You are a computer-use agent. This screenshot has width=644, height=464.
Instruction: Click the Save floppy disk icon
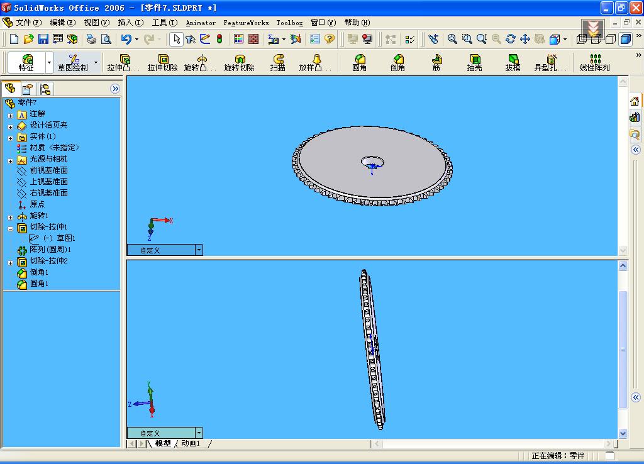pyautogui.click(x=43, y=39)
